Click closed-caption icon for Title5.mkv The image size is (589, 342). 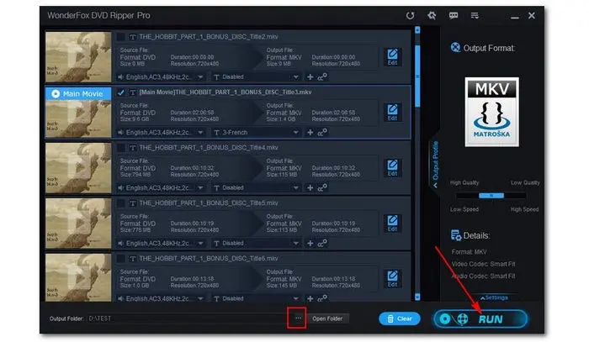tap(322, 244)
